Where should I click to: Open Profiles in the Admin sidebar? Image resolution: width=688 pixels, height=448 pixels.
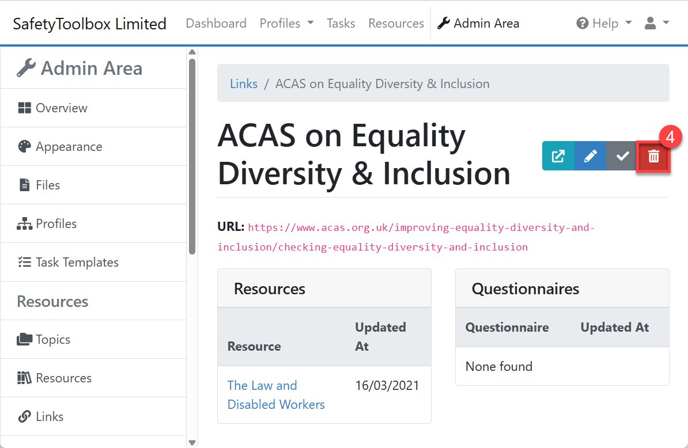(56, 224)
